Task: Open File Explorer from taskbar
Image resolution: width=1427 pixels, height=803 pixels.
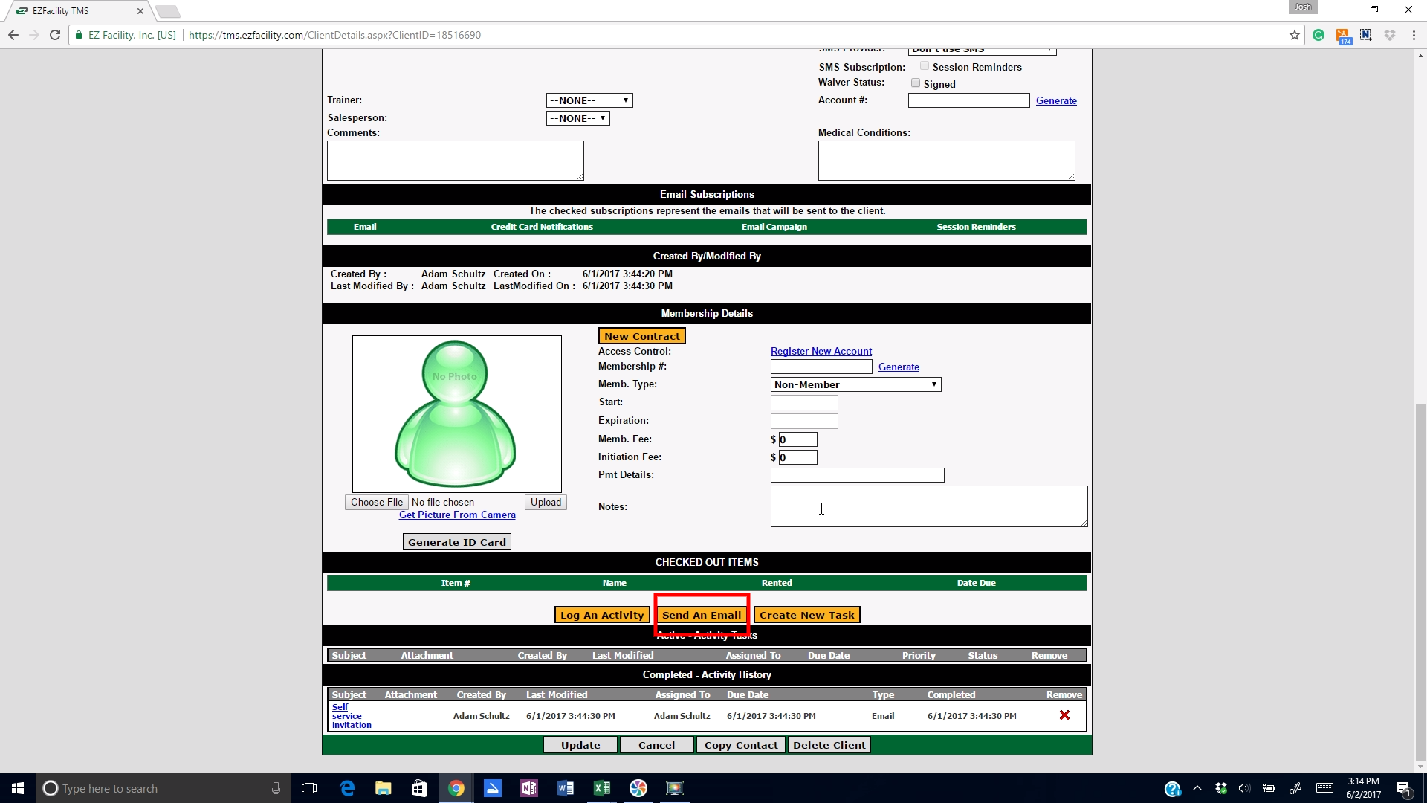Action: (384, 788)
